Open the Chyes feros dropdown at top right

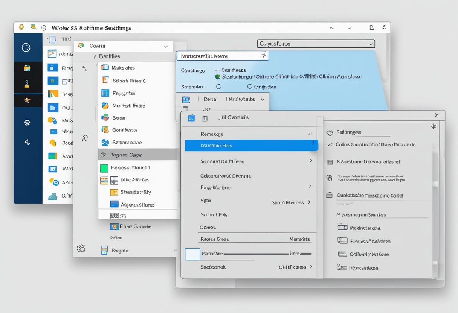click(x=316, y=43)
